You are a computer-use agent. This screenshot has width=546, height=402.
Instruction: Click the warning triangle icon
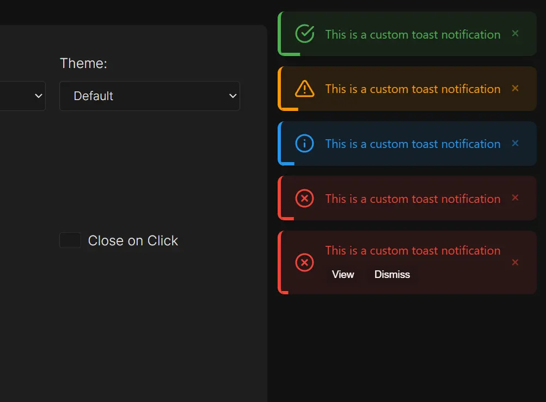[304, 89]
